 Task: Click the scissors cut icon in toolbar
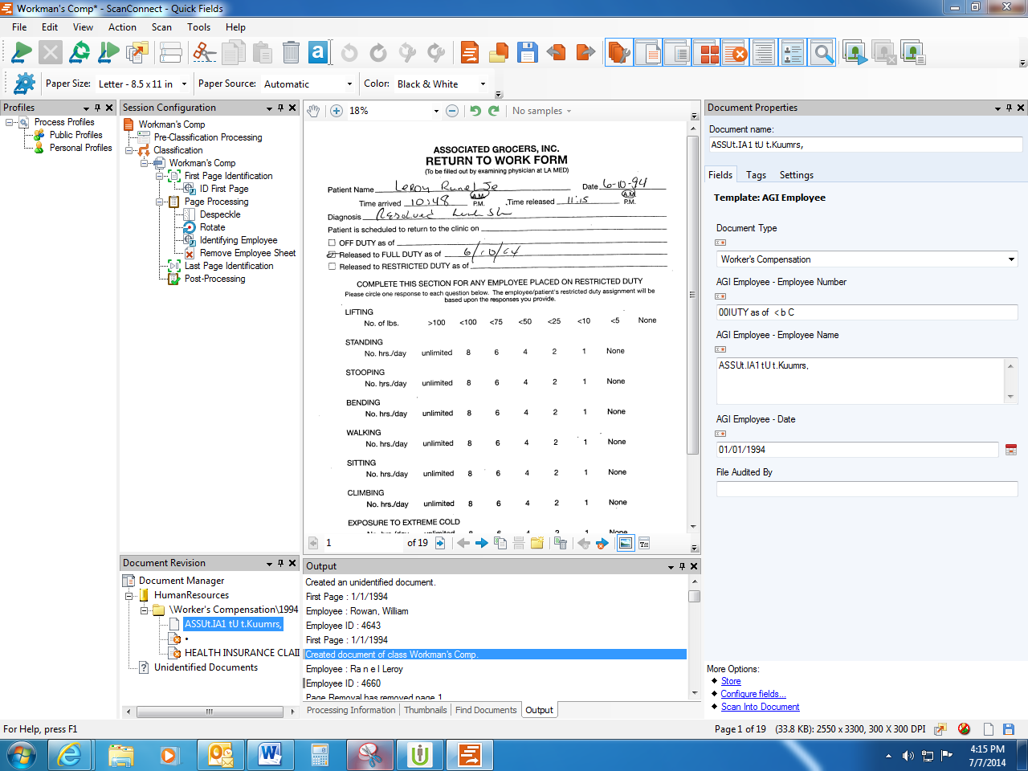point(205,53)
